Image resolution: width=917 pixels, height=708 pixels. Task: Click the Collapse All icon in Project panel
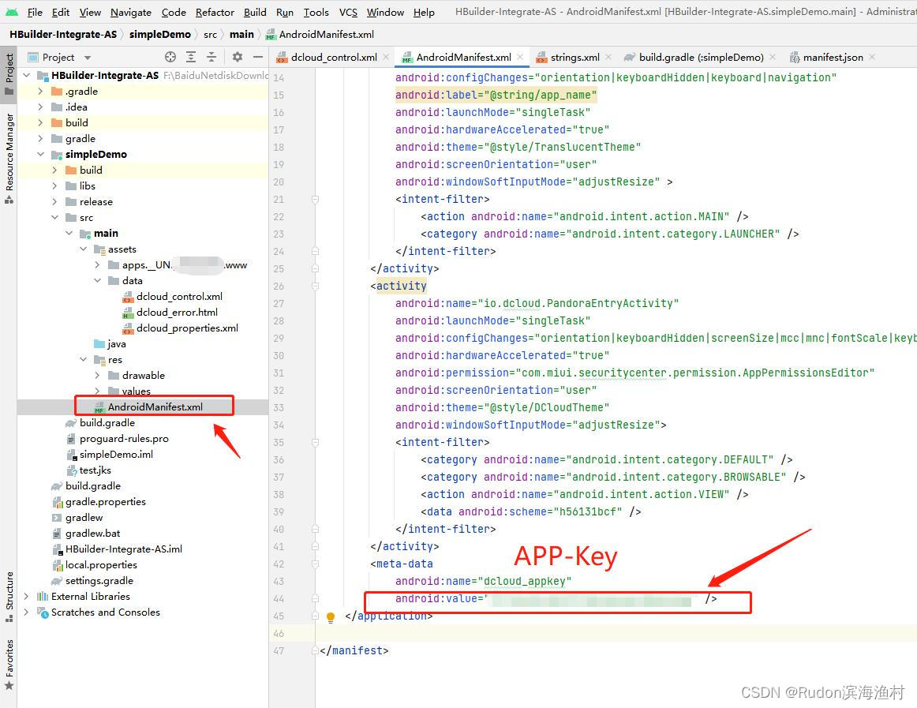(x=211, y=57)
